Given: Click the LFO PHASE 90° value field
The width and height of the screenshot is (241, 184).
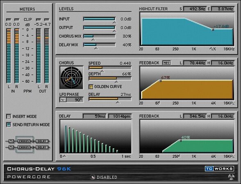Looking at the screenshot, I should click(x=75, y=100).
